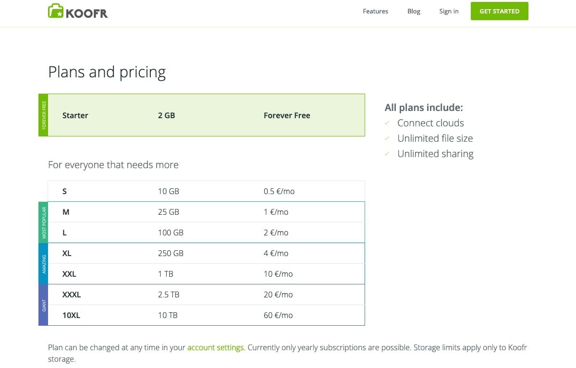576x368 pixels.
Task: Click the checkmark beside Unlimited file size
Action: [387, 139]
